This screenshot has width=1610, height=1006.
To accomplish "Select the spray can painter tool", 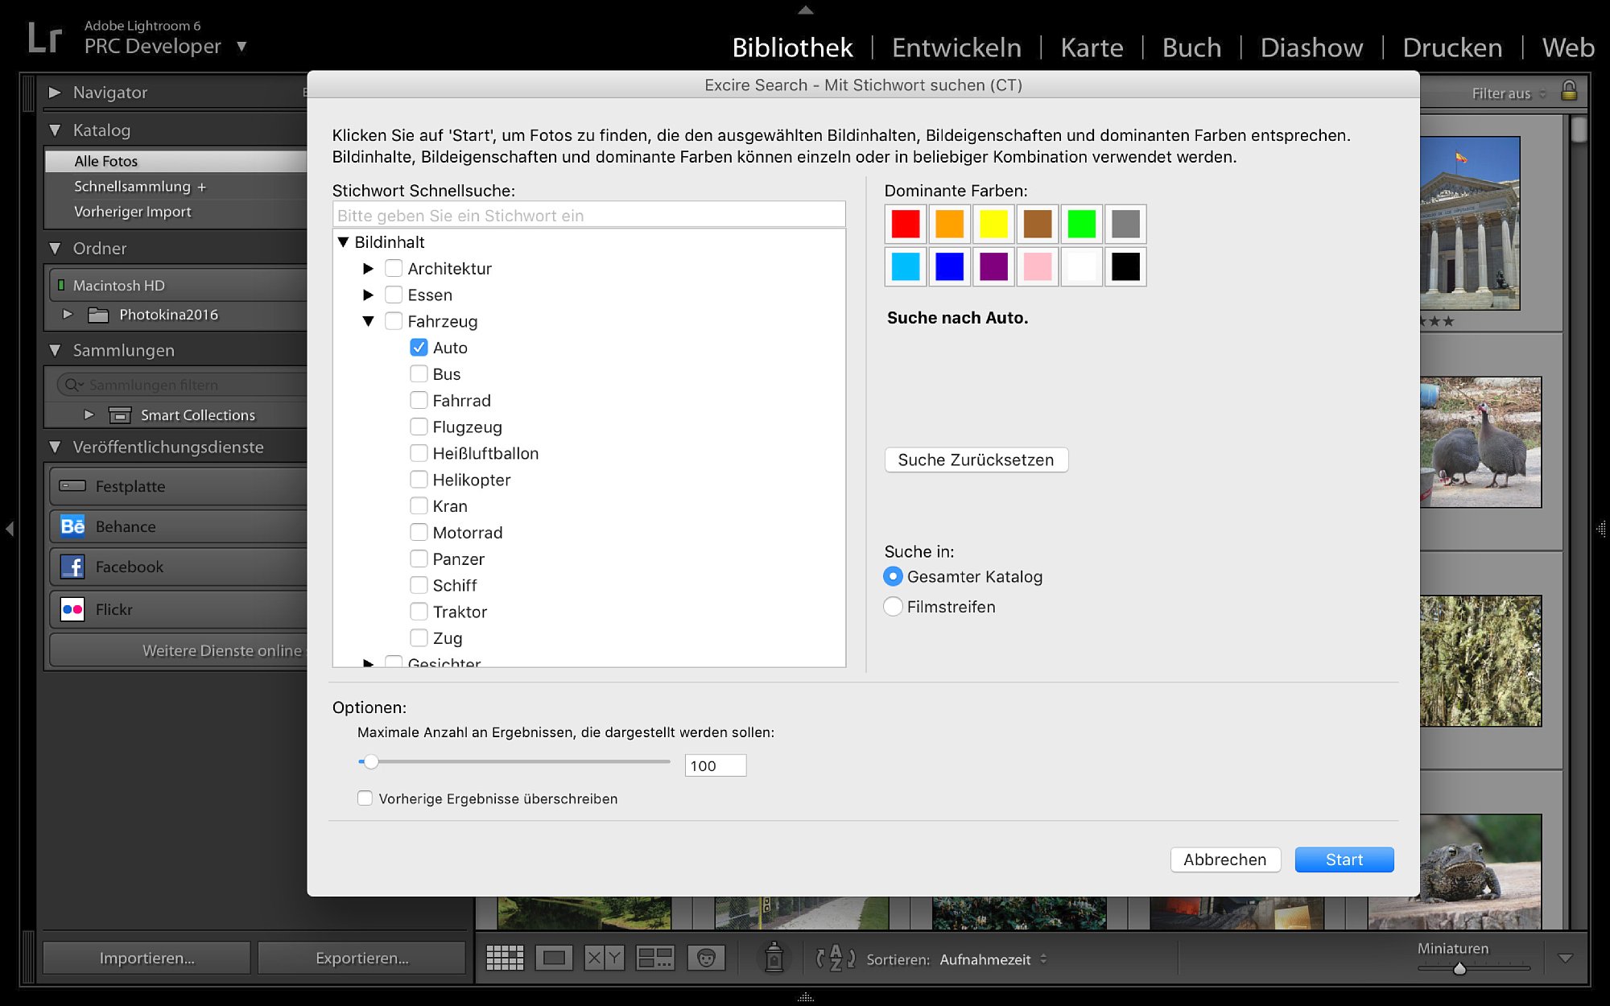I will pyautogui.click(x=774, y=958).
